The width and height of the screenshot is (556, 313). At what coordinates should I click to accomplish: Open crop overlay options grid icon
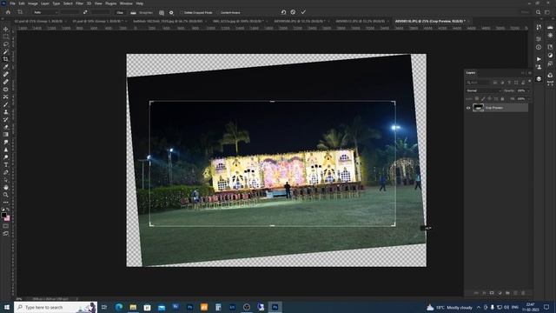(162, 12)
